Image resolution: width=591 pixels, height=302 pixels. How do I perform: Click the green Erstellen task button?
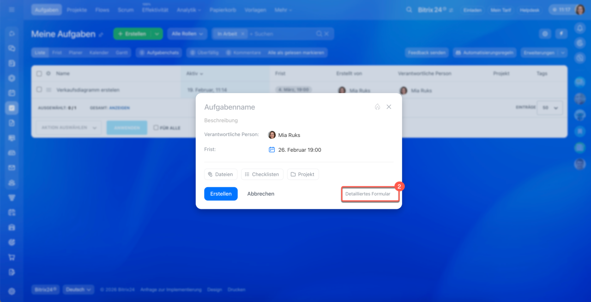pos(132,34)
